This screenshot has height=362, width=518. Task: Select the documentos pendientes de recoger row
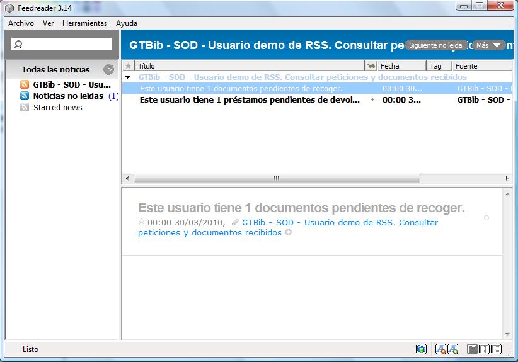coord(317,88)
